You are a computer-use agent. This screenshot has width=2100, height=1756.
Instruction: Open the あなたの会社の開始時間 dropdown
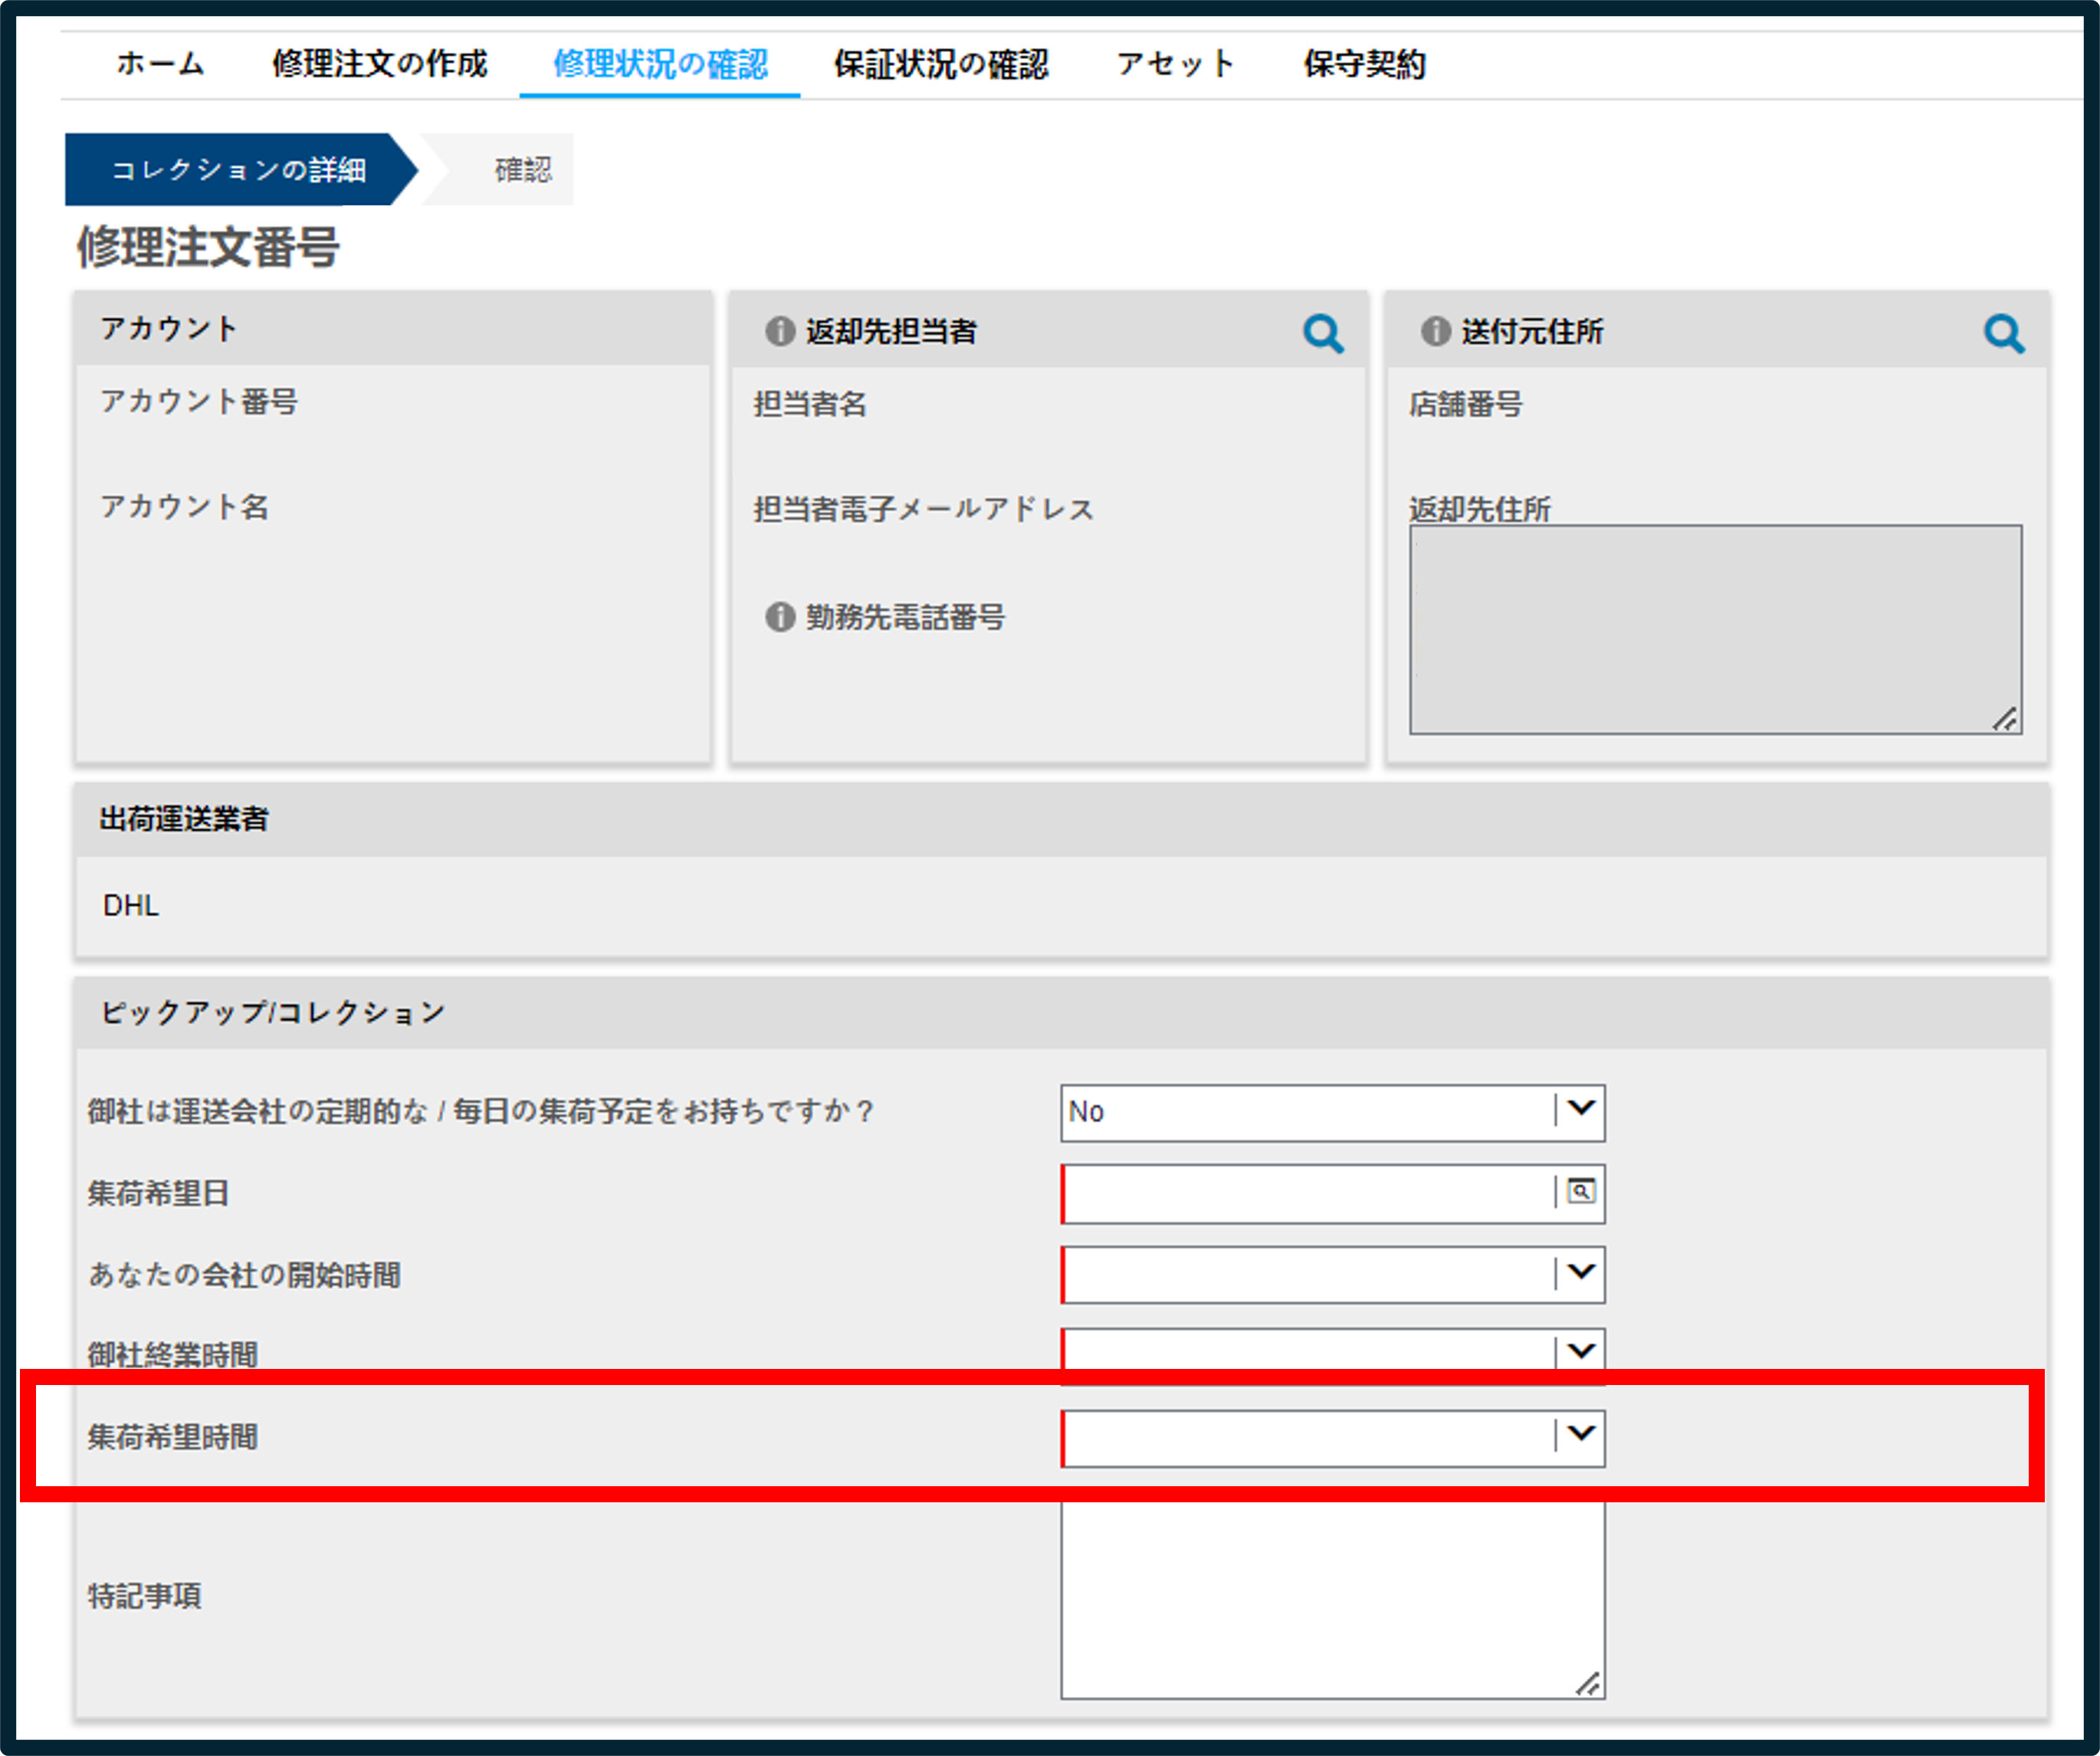click(x=1333, y=1274)
